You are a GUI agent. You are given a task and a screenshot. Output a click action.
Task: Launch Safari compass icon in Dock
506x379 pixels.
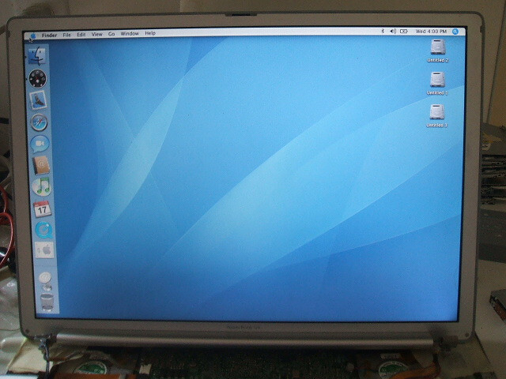[39, 122]
